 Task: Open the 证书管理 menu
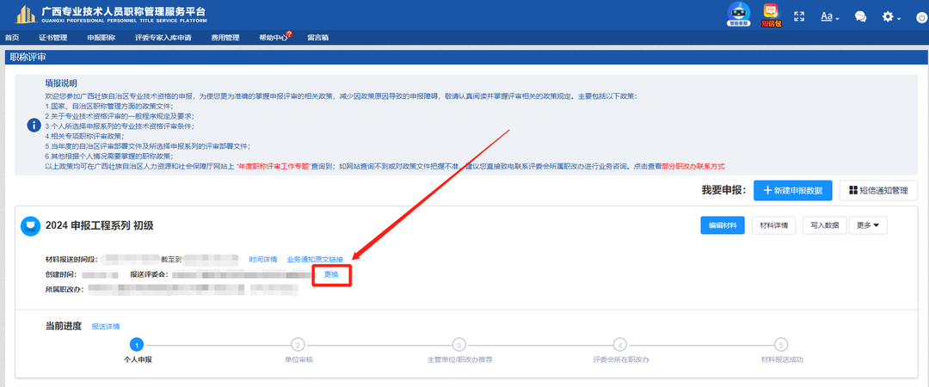52,38
